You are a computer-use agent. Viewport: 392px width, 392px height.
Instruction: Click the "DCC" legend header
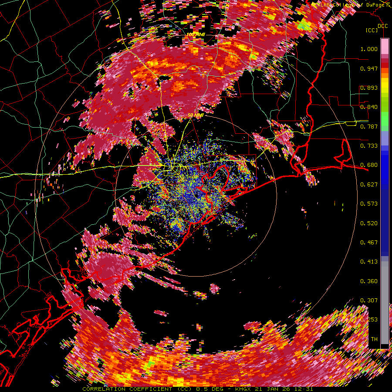pyautogui.click(x=382, y=26)
